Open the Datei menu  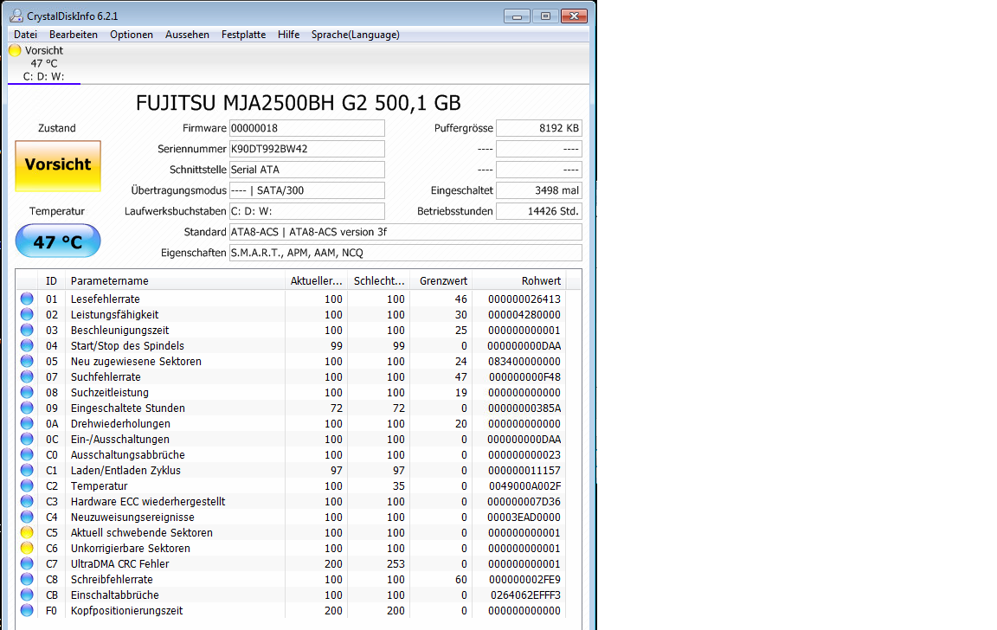(25, 35)
